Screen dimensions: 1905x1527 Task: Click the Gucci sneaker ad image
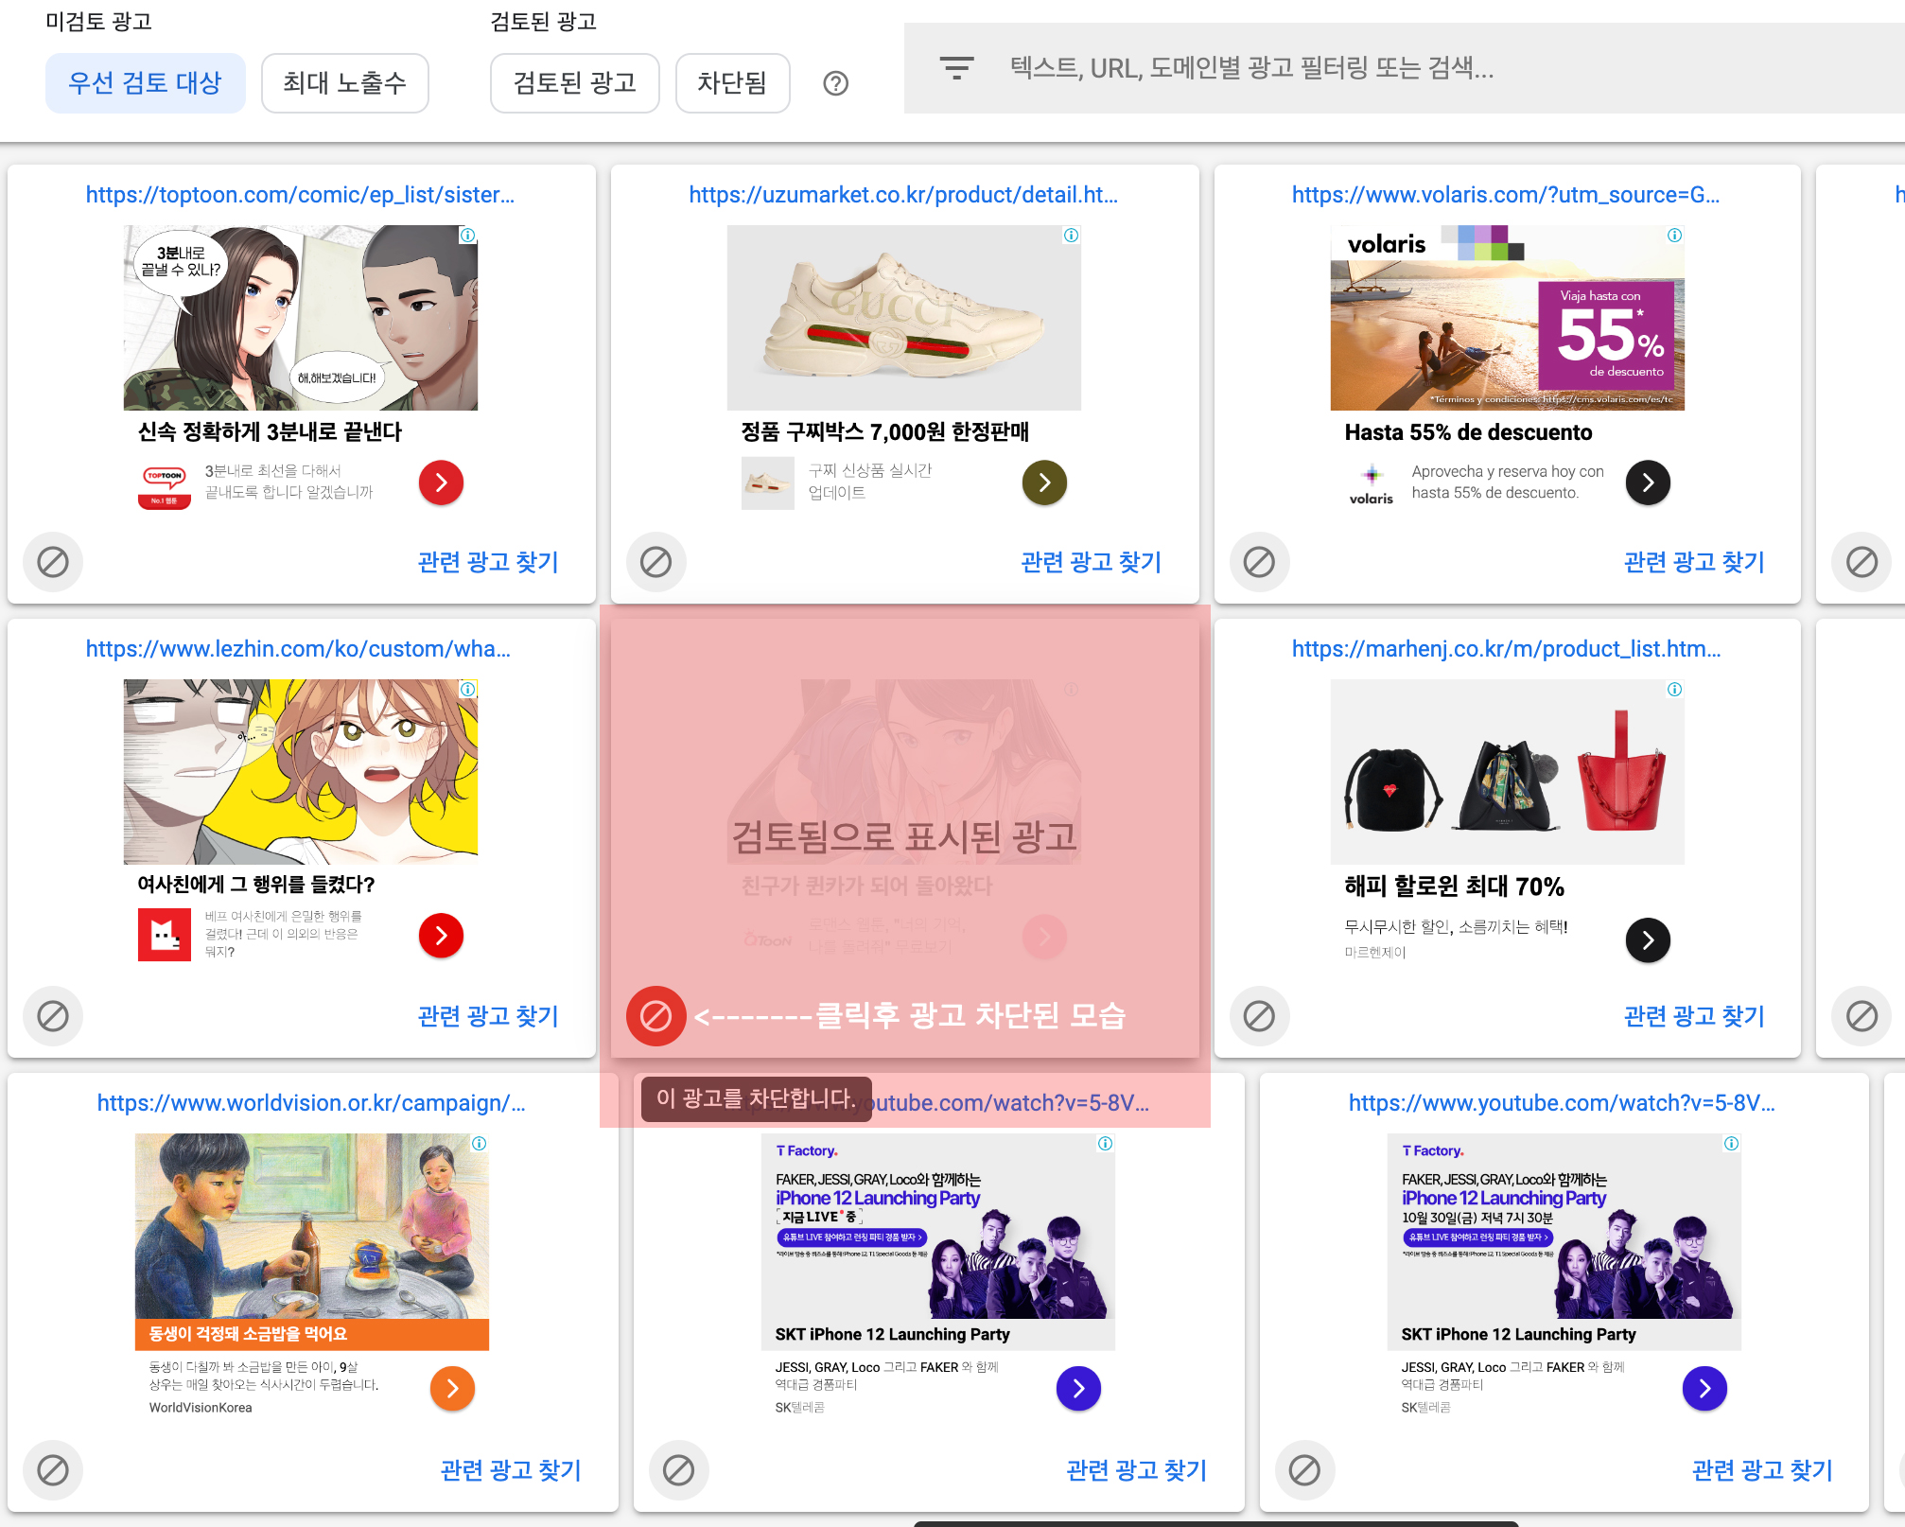pyautogui.click(x=904, y=318)
